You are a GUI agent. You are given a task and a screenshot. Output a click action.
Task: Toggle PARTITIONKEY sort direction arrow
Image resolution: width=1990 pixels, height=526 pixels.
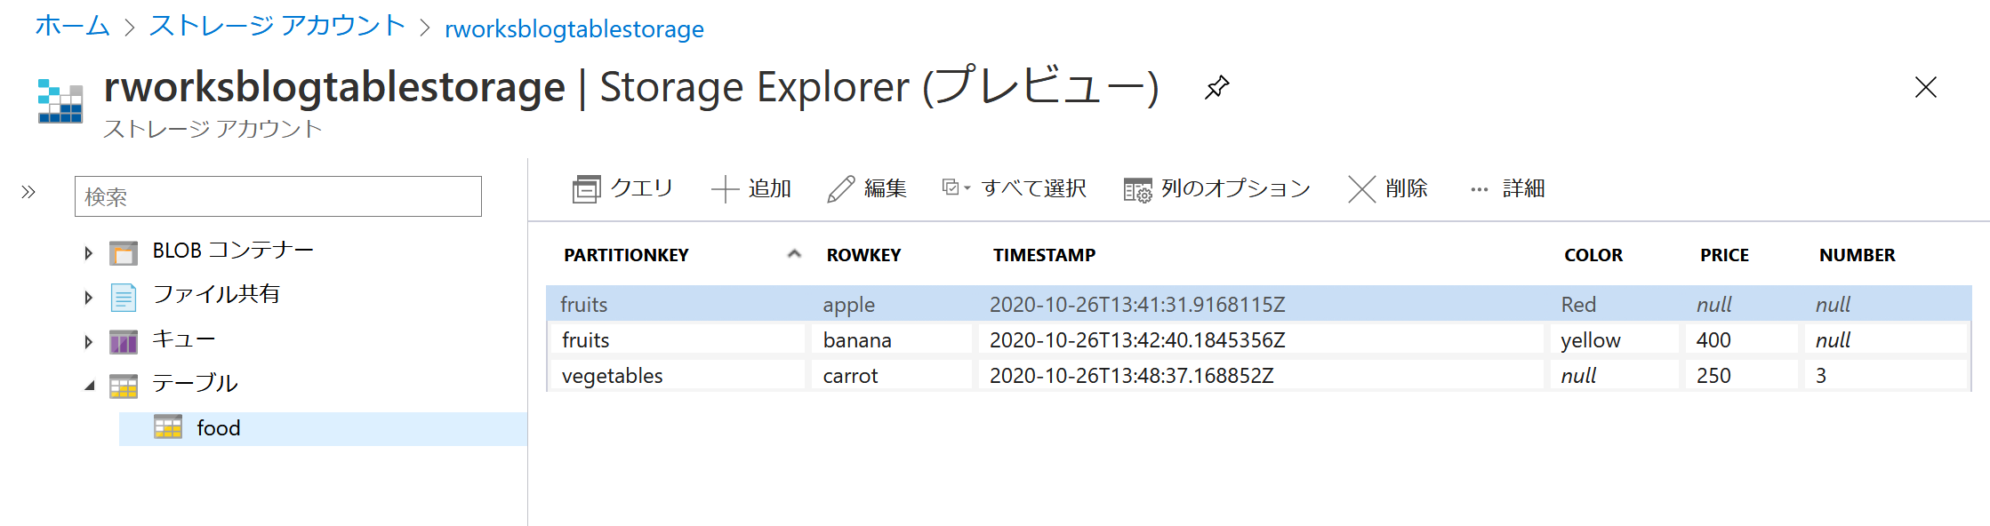(x=794, y=255)
